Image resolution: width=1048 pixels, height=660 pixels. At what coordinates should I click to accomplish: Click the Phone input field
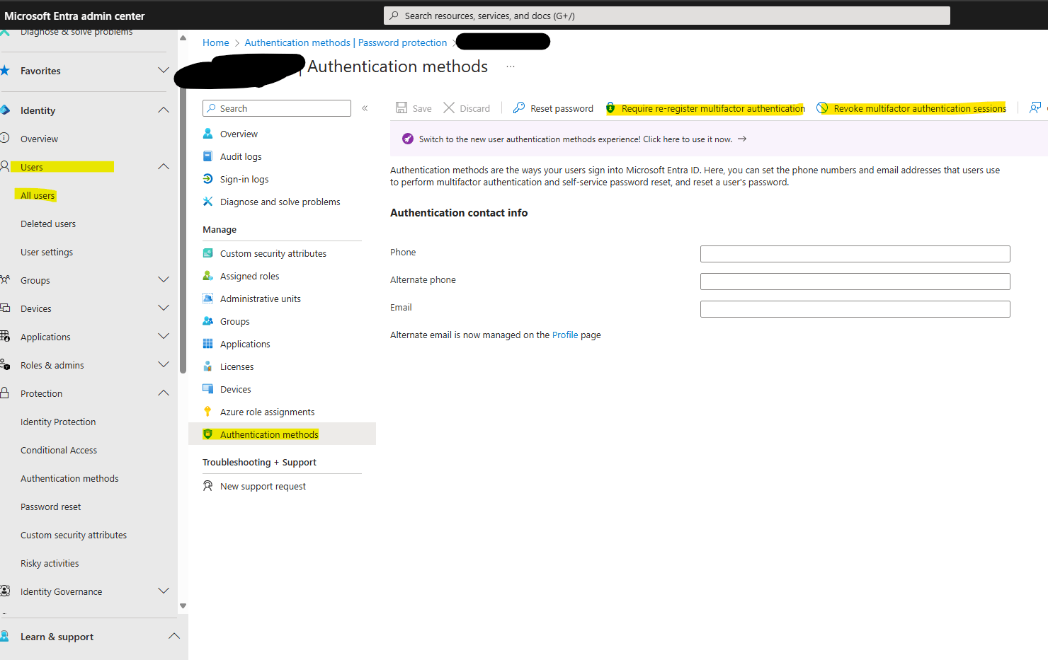(x=855, y=254)
